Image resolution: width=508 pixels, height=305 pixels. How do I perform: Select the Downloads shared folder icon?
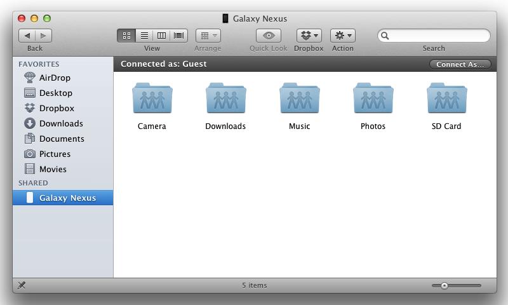(226, 98)
